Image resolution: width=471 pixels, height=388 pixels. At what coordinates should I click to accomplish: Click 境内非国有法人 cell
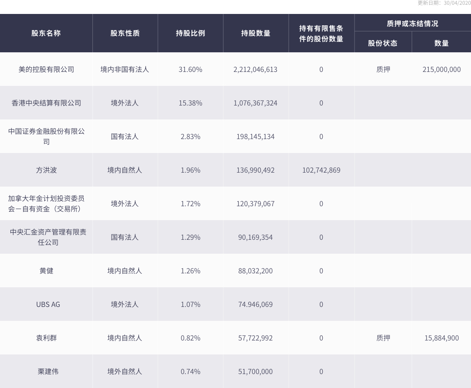[125, 69]
